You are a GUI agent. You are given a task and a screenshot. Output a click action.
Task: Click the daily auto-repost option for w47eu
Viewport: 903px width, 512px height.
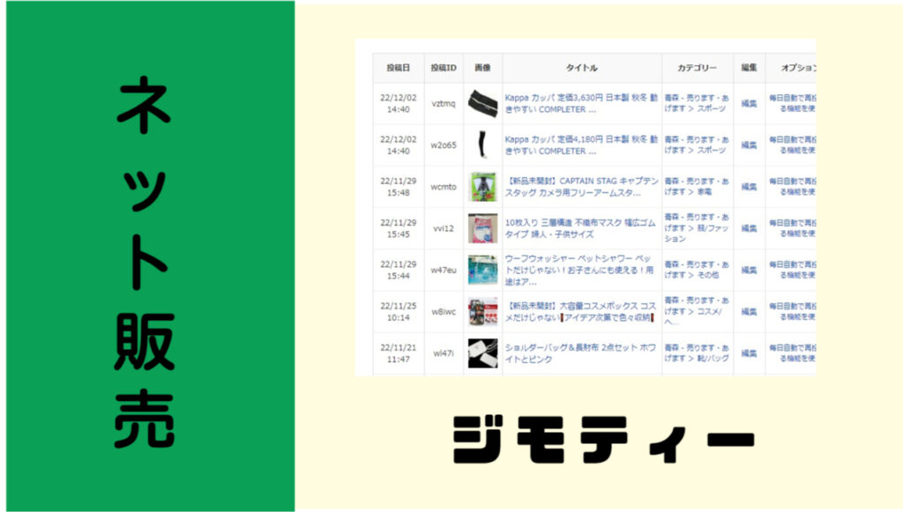pos(793,270)
